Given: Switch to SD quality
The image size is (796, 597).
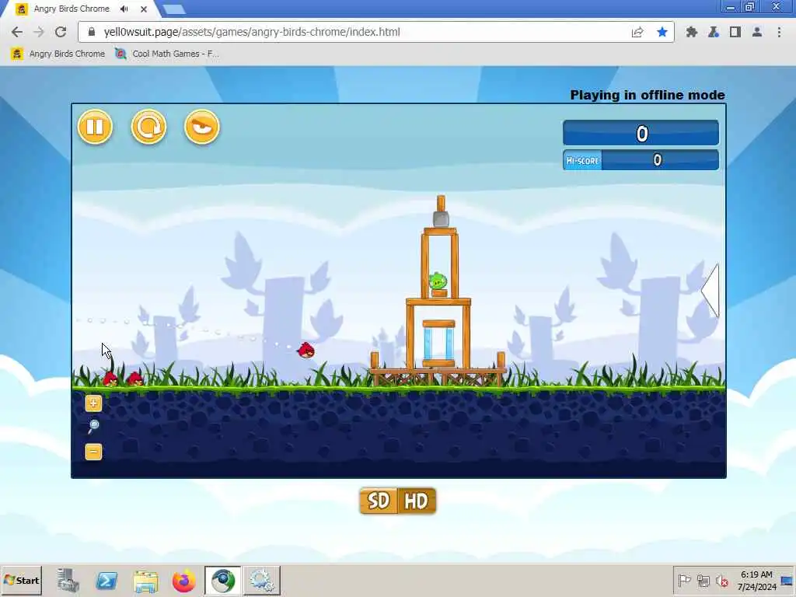Looking at the screenshot, I should click(379, 501).
